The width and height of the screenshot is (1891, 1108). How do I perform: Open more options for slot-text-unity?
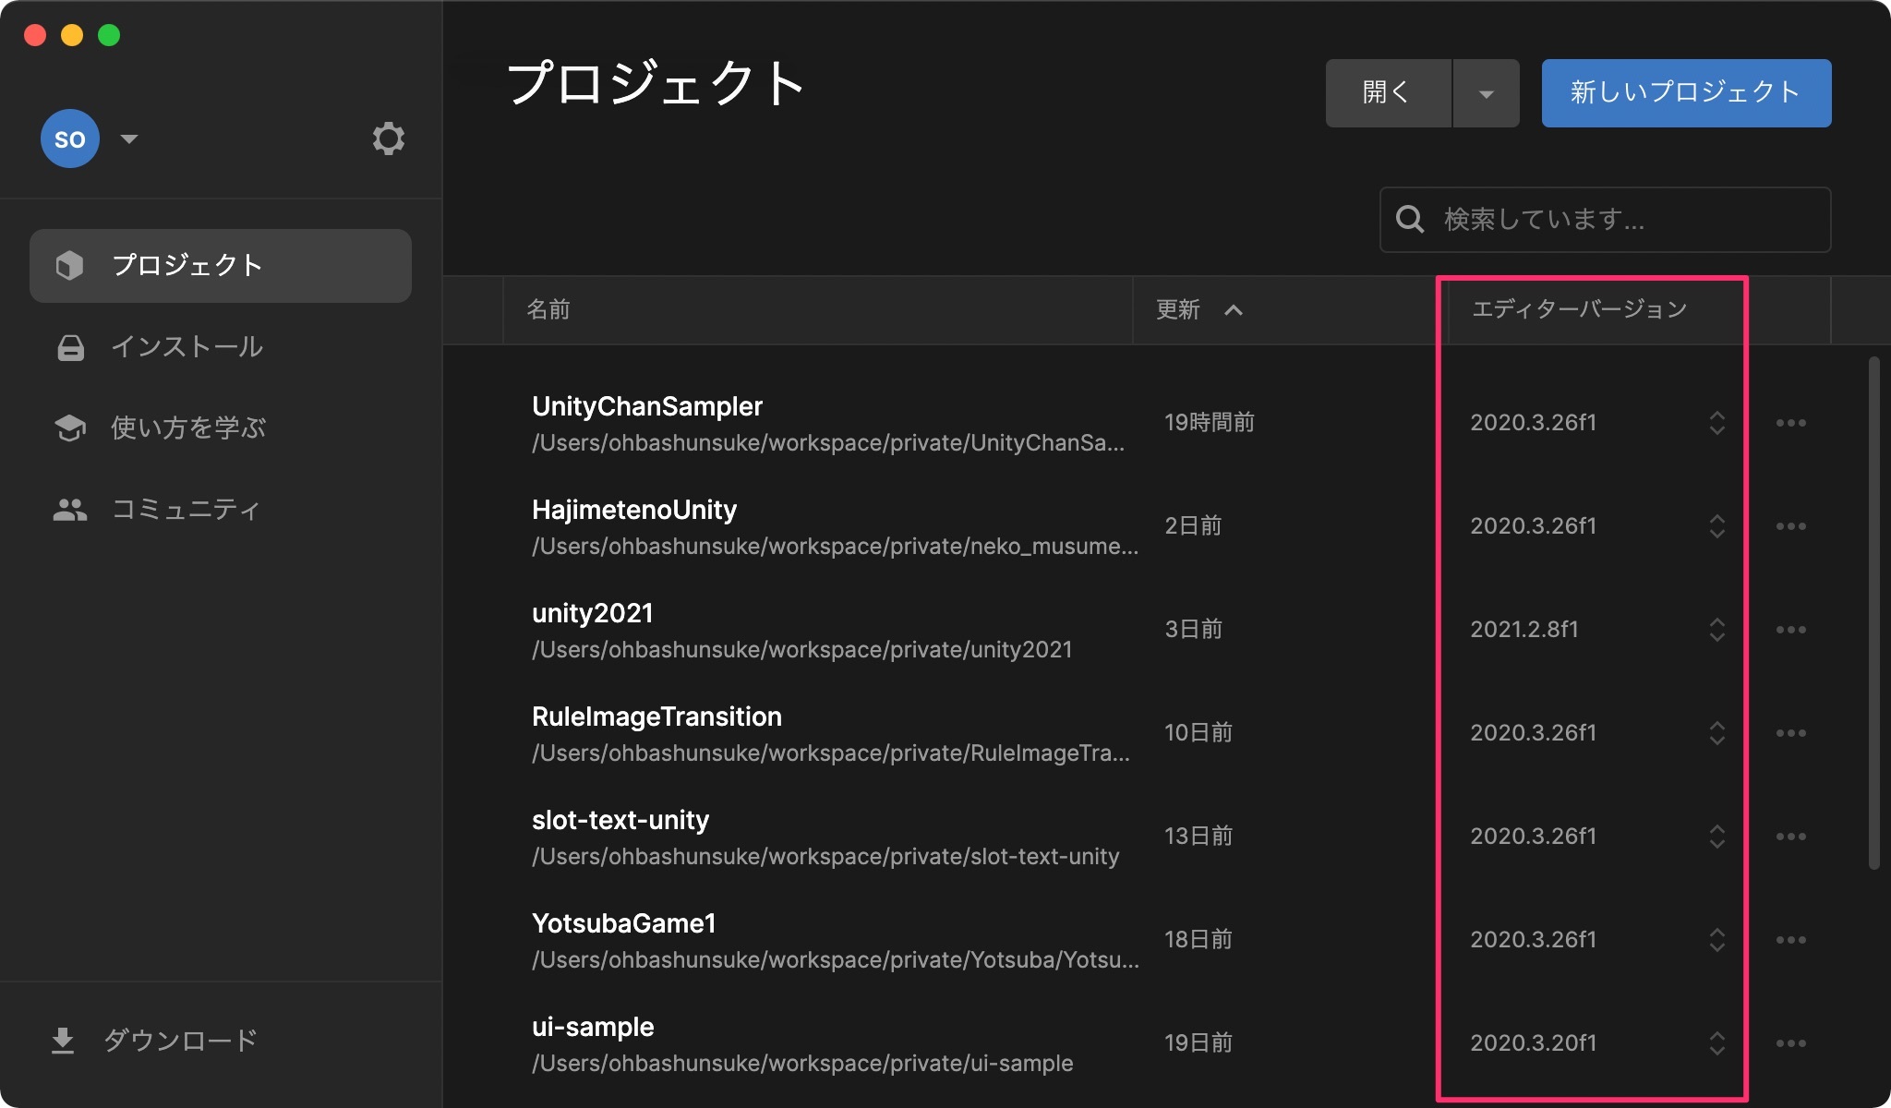(x=1790, y=837)
